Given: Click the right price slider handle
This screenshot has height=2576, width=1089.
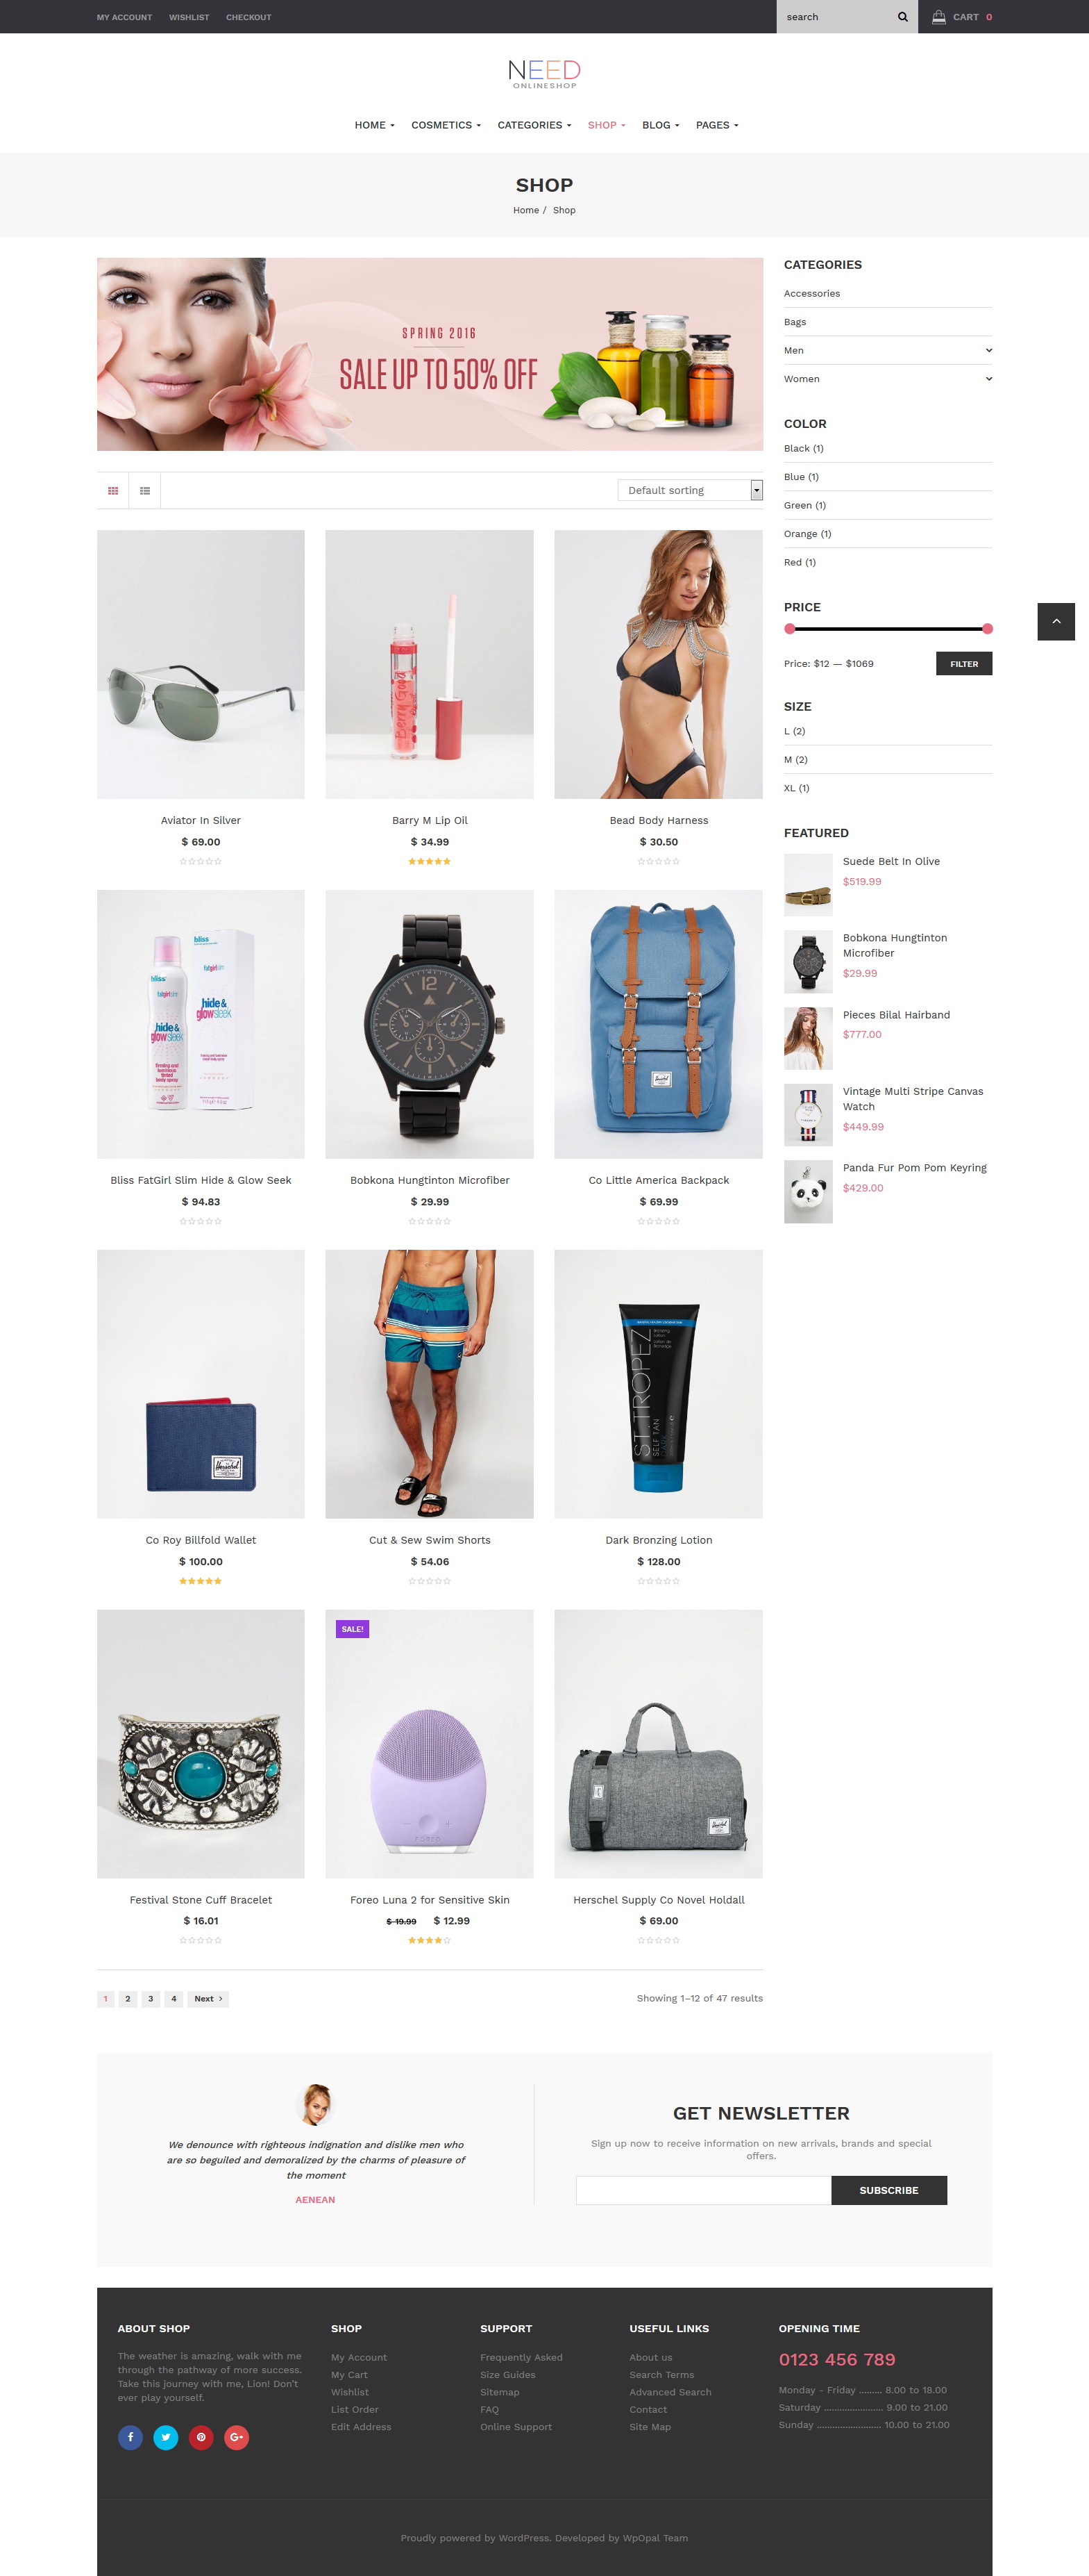Looking at the screenshot, I should tap(987, 629).
